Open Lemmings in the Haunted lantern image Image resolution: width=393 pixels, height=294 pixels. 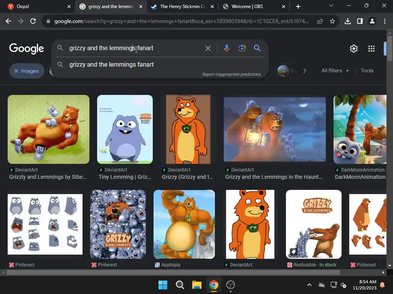tap(275, 129)
